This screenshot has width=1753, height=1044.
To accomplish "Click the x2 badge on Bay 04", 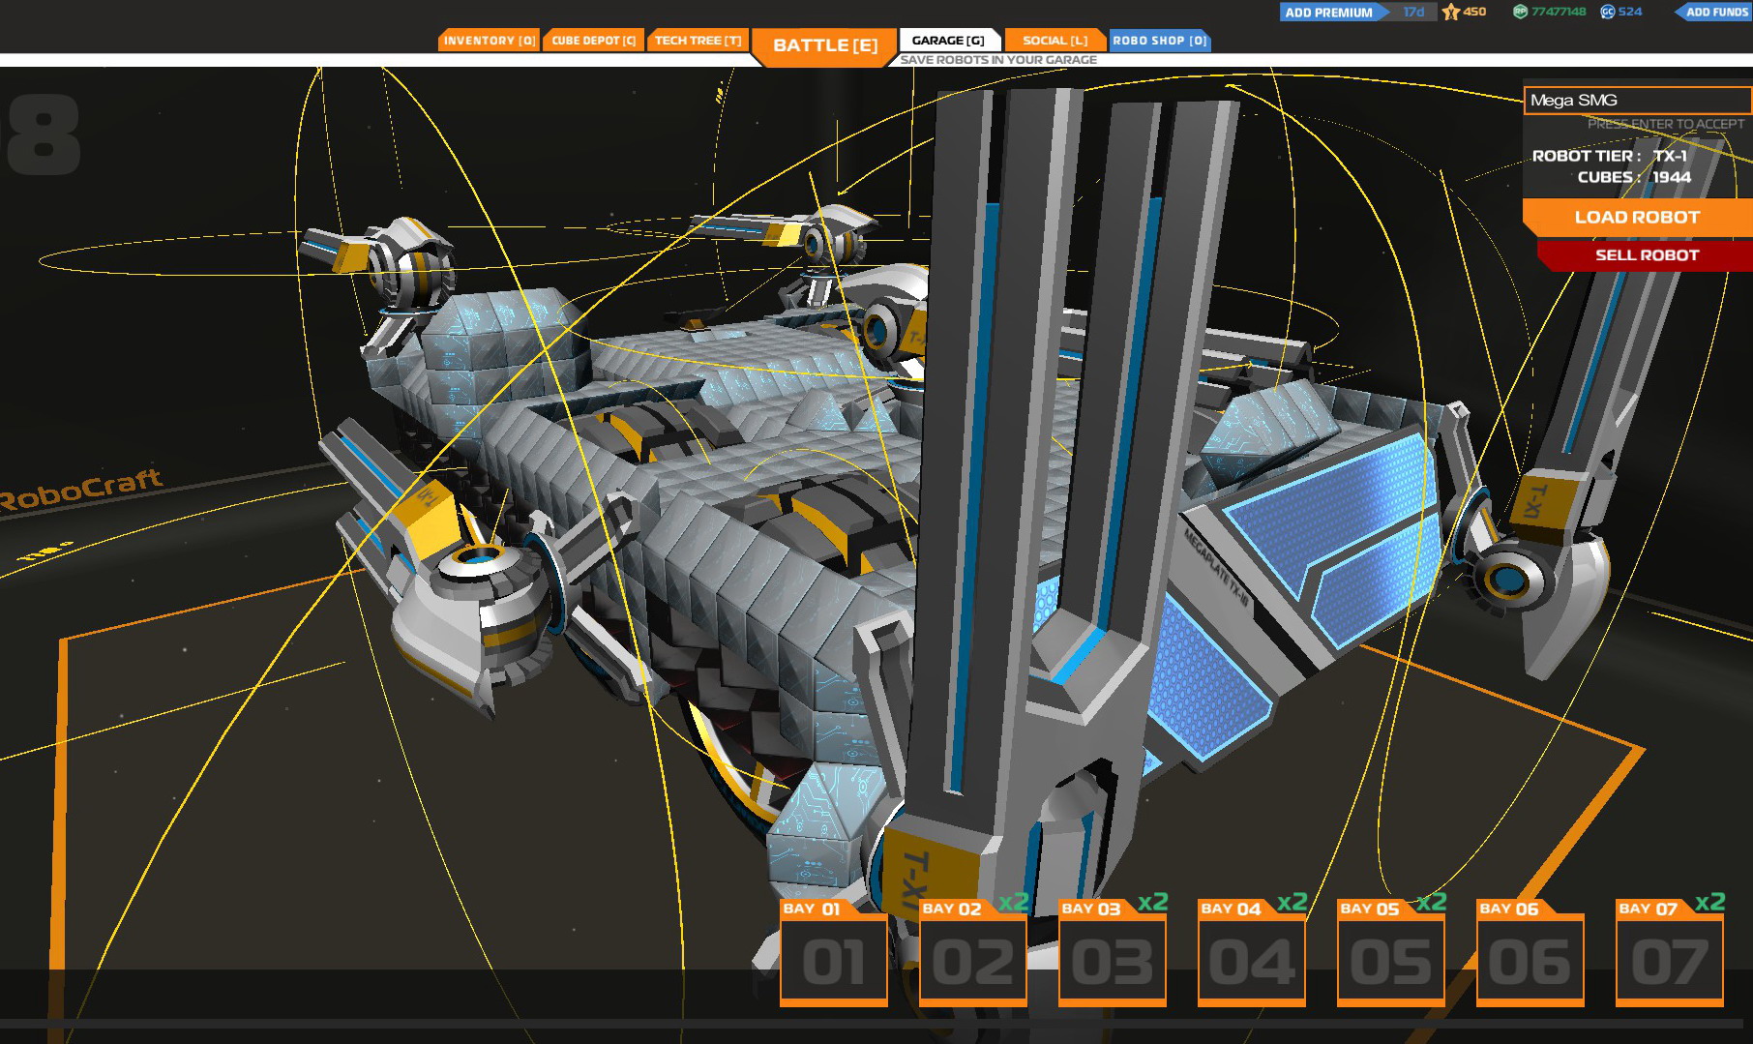I will [x=1292, y=903].
